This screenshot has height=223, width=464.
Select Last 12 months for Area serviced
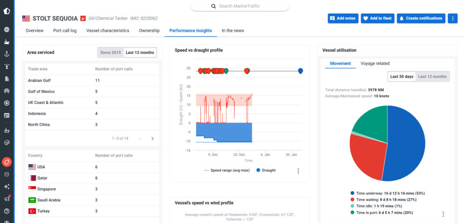click(x=140, y=53)
